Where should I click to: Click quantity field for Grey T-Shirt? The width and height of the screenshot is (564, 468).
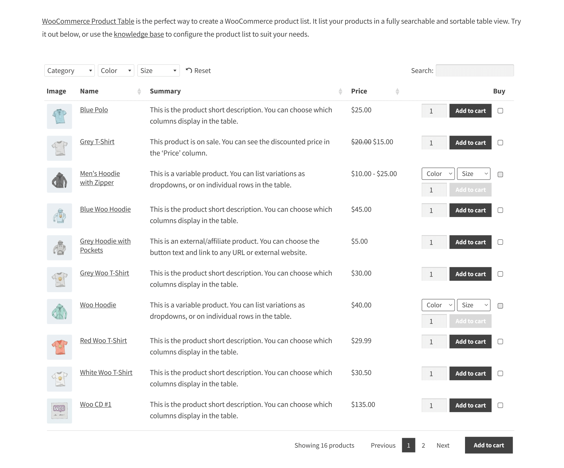pos(434,143)
